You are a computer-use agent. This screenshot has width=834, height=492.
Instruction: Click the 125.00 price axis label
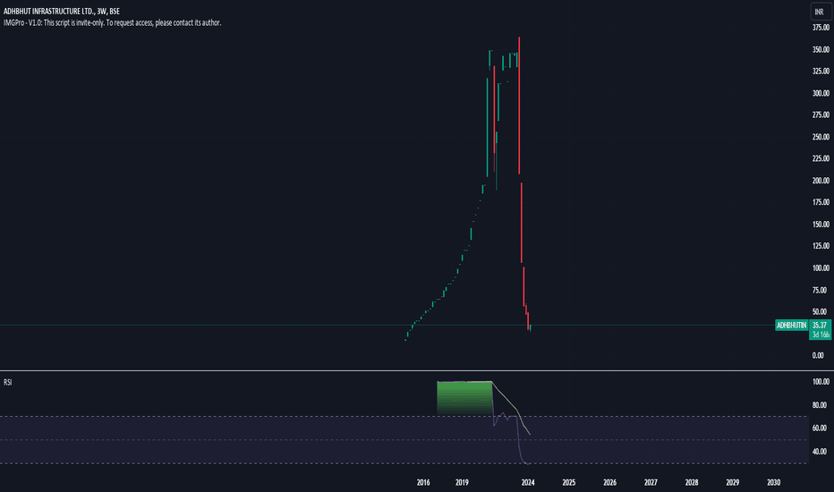click(821, 246)
